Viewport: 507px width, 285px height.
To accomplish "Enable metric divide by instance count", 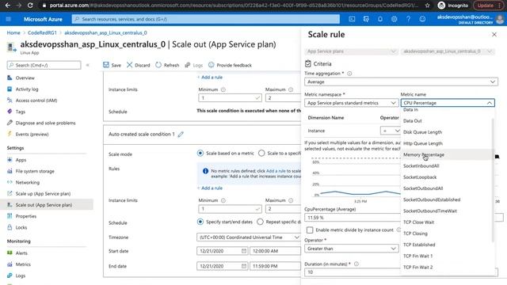I will [310, 230].
